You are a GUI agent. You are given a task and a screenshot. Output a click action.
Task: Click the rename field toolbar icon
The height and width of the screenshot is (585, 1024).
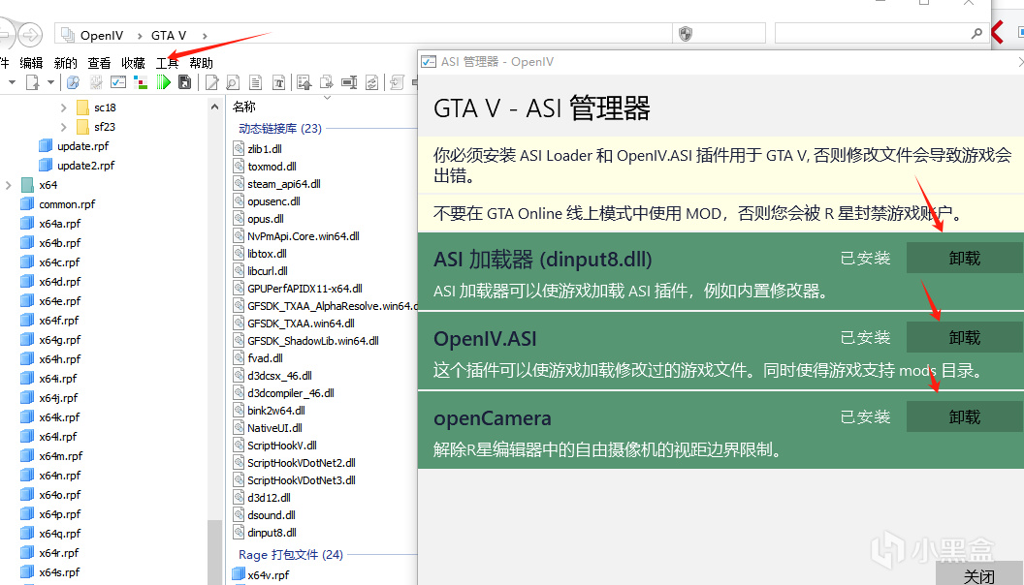tap(349, 82)
